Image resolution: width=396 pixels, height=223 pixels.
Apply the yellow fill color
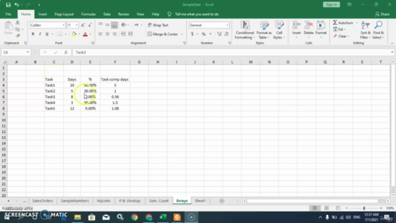coord(74,34)
